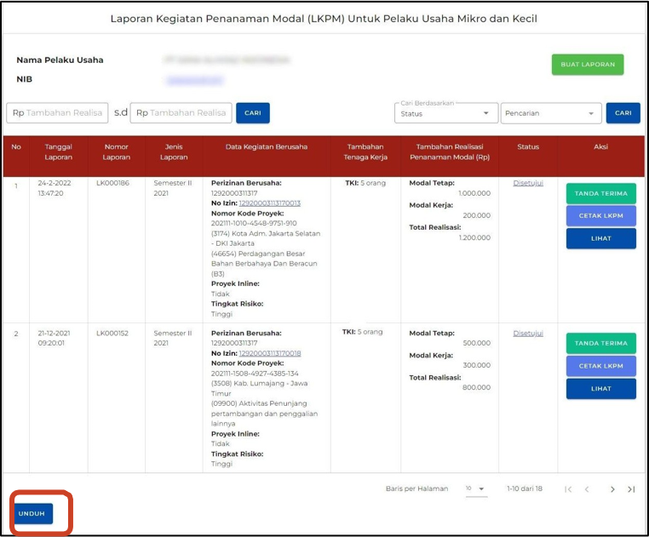Print LKPM for report LK000186
This screenshot has height=537, width=649.
600,216
